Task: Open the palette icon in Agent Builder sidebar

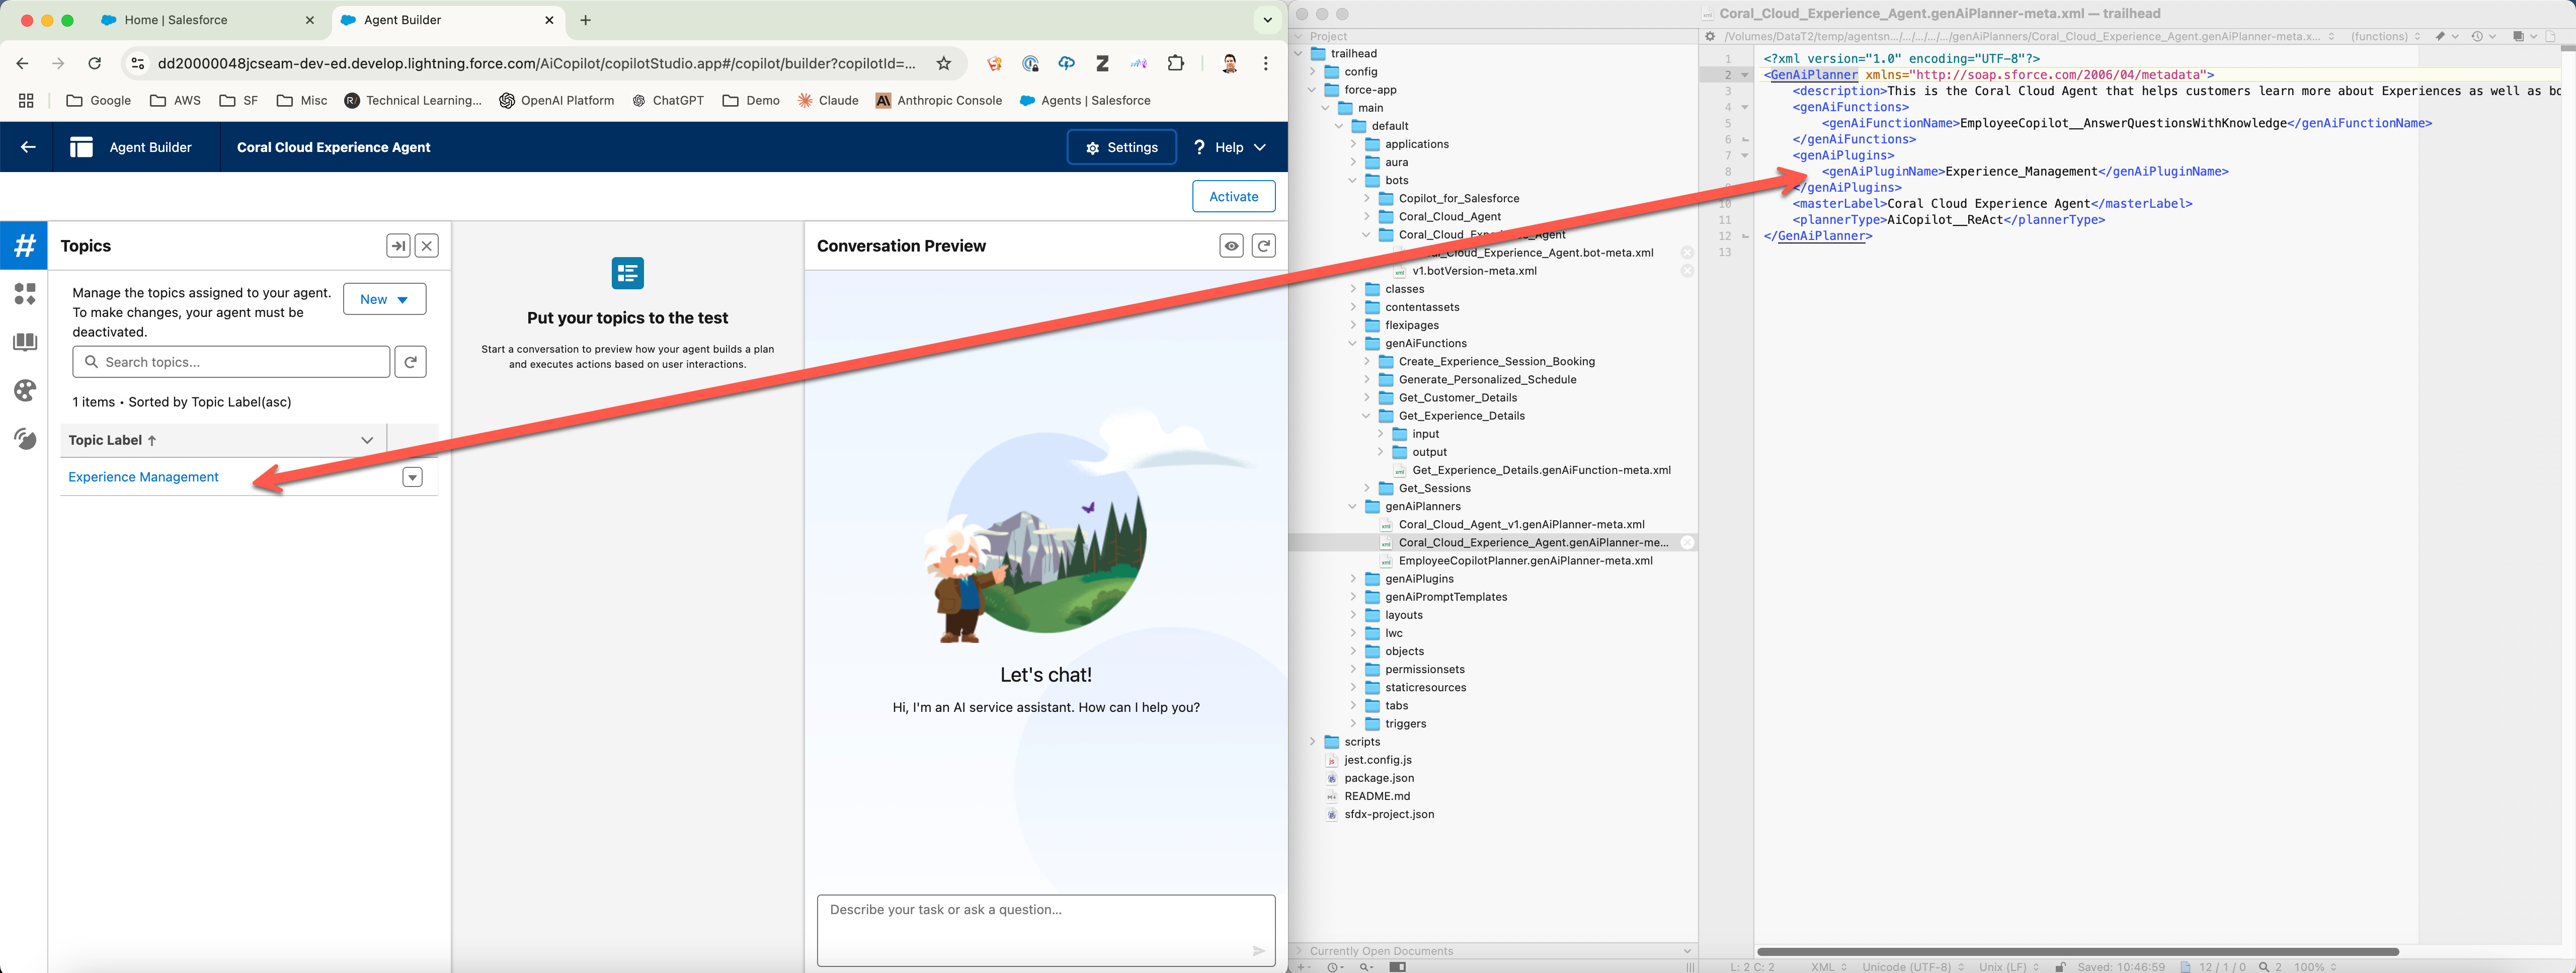Action: coord(25,391)
